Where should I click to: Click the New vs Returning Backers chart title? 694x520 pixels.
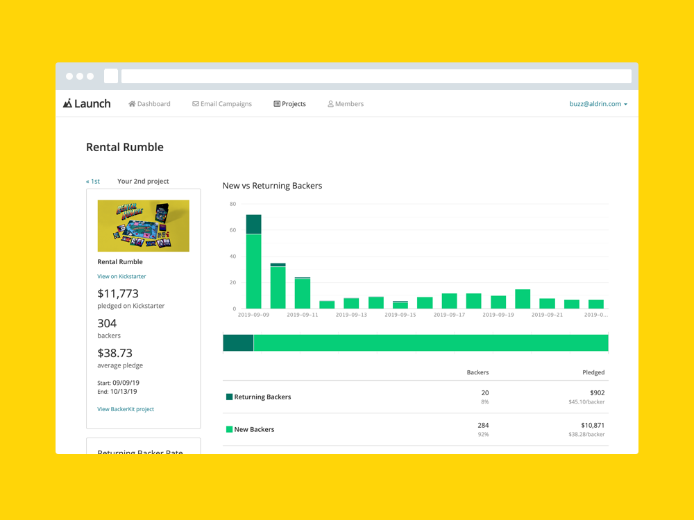tap(272, 186)
